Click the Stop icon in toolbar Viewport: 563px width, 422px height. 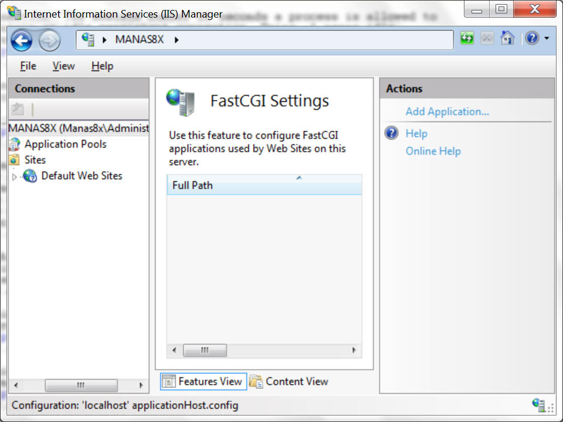point(487,38)
